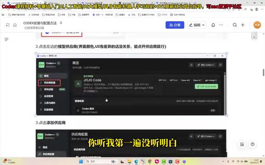Click the green JOJO Code button
Screen dimensions: 265x165
click(x=207, y=86)
